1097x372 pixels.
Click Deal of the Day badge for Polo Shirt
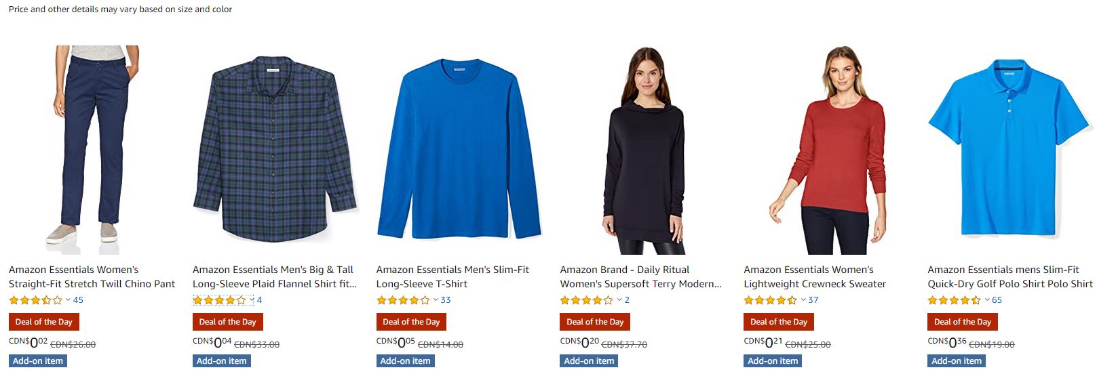pyautogui.click(x=962, y=322)
